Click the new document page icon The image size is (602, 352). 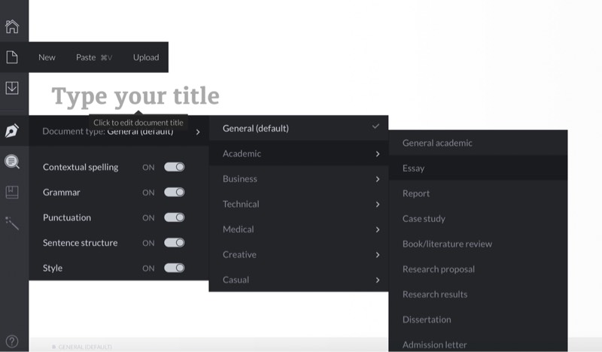[12, 57]
